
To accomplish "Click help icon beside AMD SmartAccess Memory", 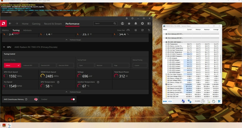I will pyautogui.click(x=26, y=99).
